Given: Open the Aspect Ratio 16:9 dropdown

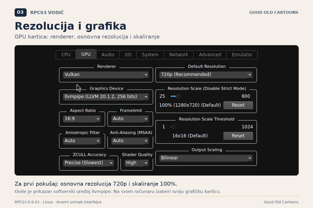Looking at the screenshot, I should coord(82,119).
